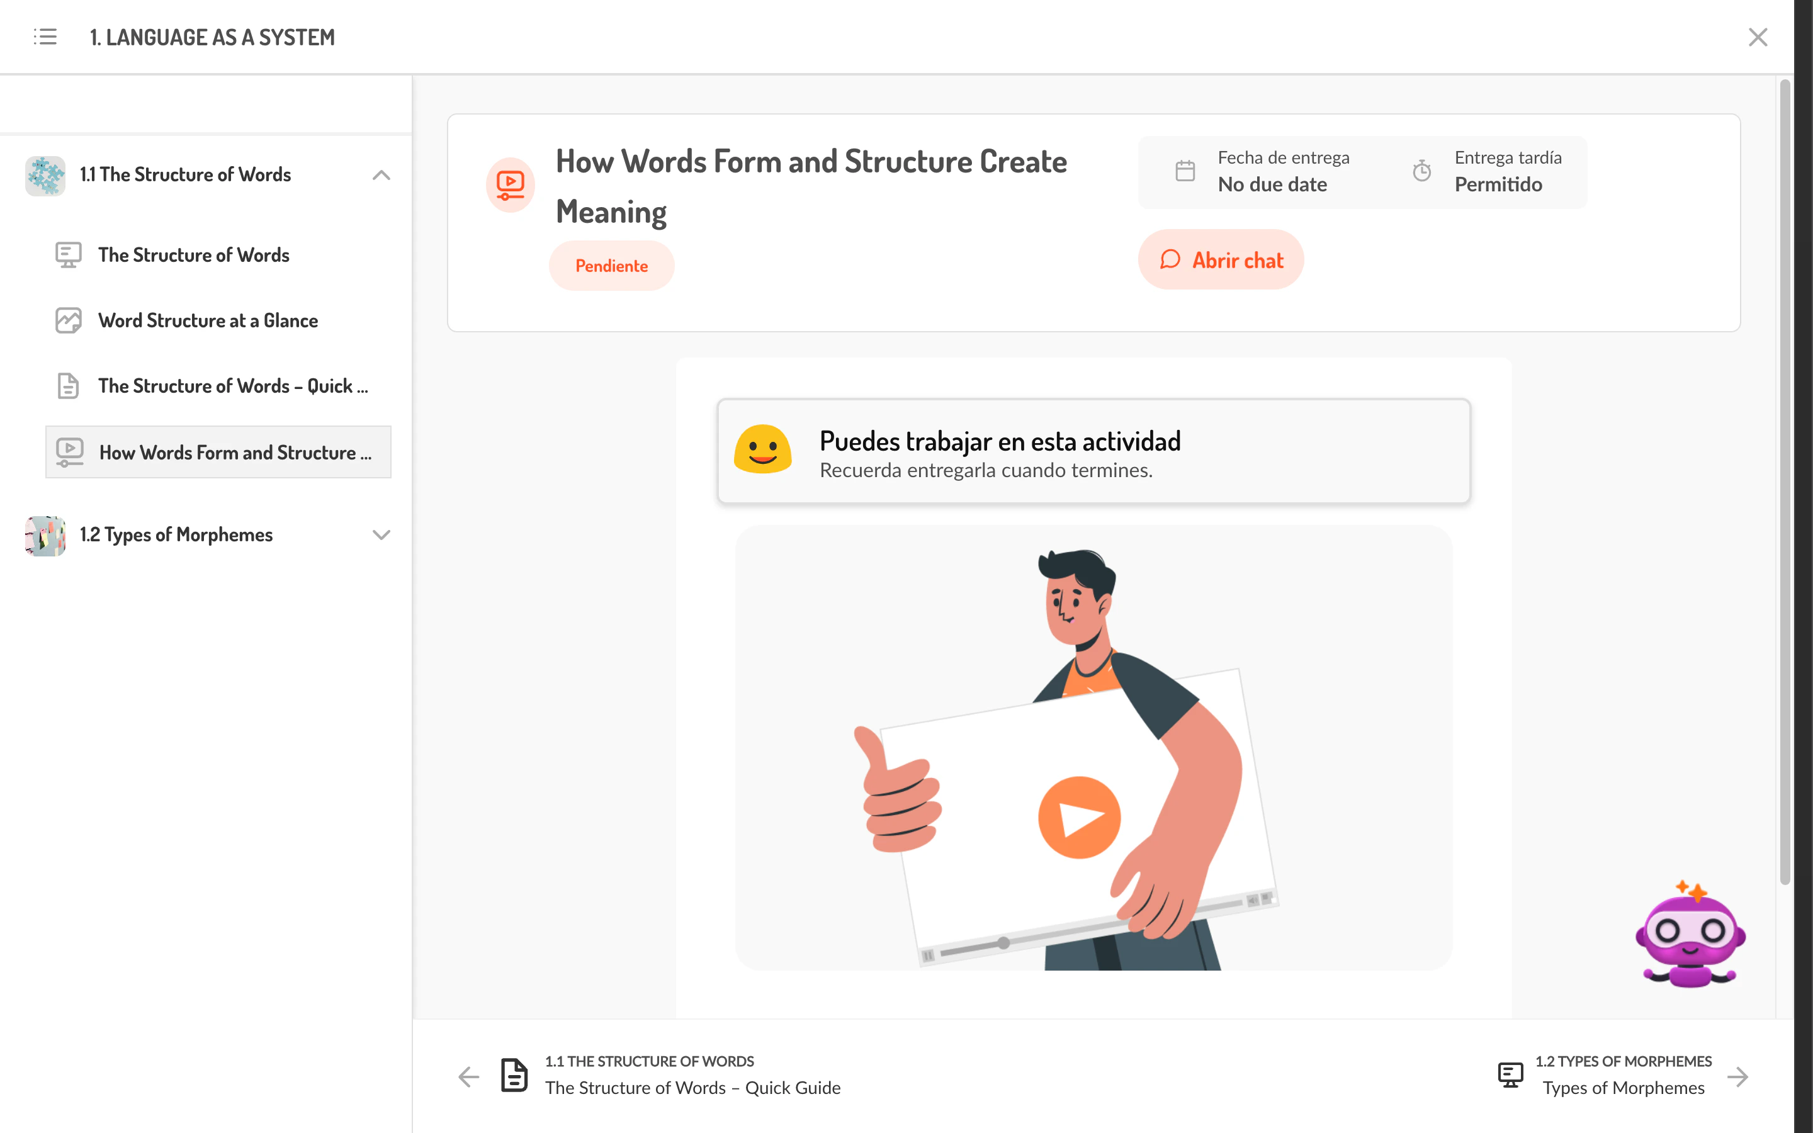Click the smiley emoji in the activity notice

tap(763, 450)
